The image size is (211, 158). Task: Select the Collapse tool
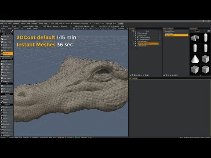(7, 70)
